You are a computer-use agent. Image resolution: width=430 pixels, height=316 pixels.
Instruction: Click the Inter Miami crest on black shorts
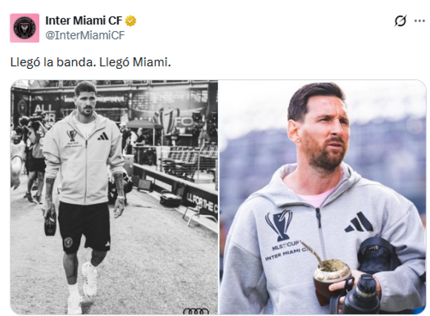[x=68, y=243]
